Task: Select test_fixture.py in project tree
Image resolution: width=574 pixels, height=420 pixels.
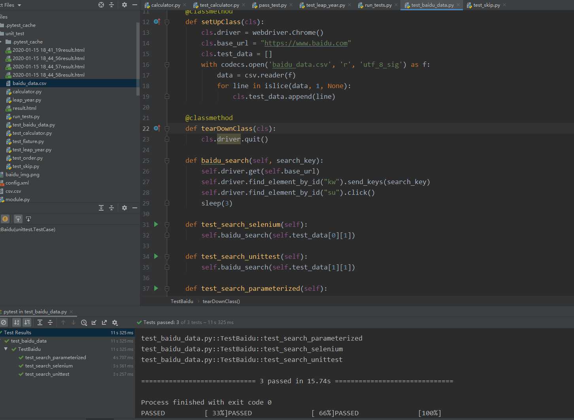Action: 28,141
